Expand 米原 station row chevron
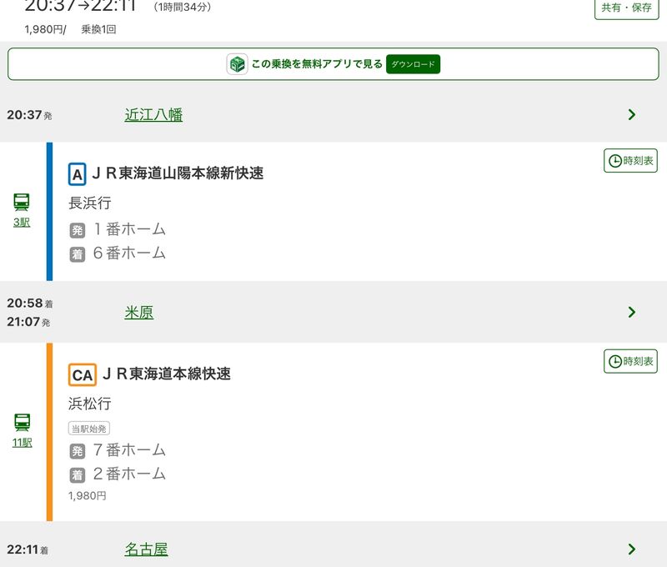Image resolution: width=667 pixels, height=567 pixels. coord(631,312)
